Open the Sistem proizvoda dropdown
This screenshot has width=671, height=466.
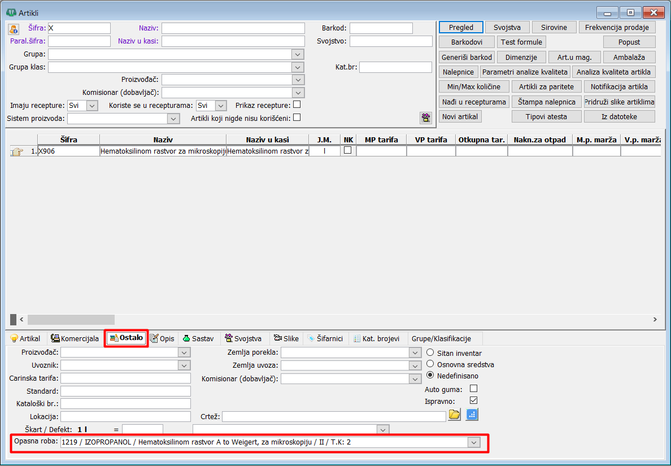pos(173,119)
